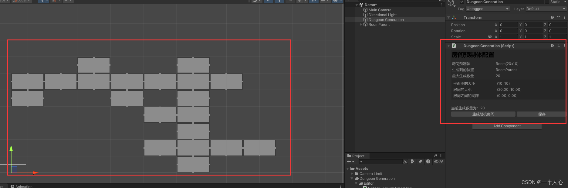Toggle constrained proportions link for Scale
The width and height of the screenshot is (568, 188).
pyautogui.click(x=490, y=37)
